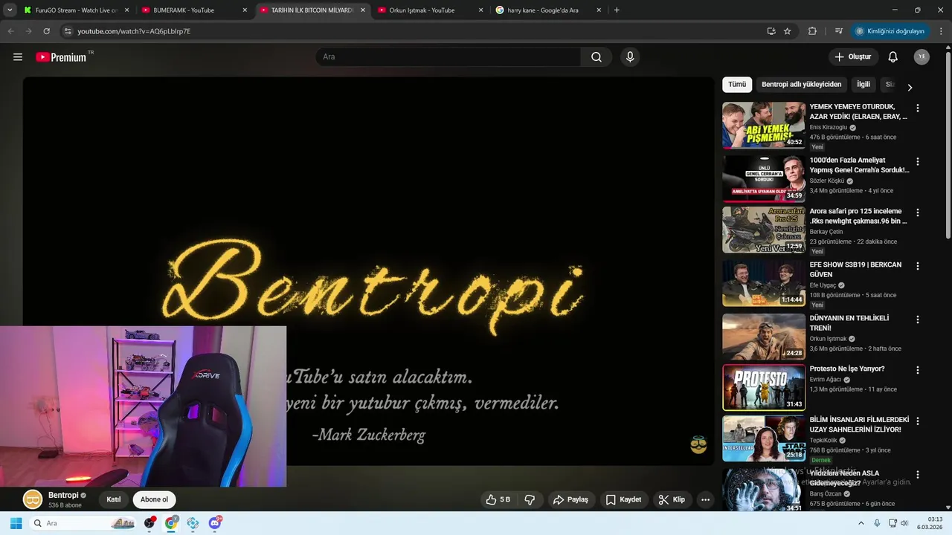
Task: View site information icon in address bar
Action: pos(68,31)
